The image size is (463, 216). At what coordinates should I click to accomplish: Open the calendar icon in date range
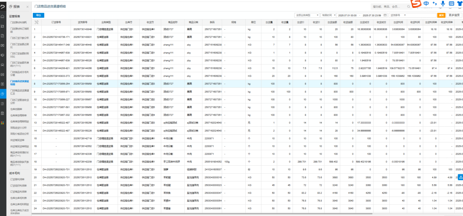click(x=385, y=15)
